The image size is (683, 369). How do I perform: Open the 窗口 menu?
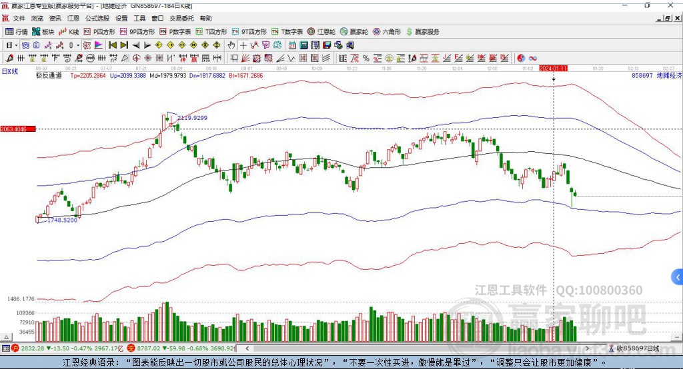tap(157, 18)
